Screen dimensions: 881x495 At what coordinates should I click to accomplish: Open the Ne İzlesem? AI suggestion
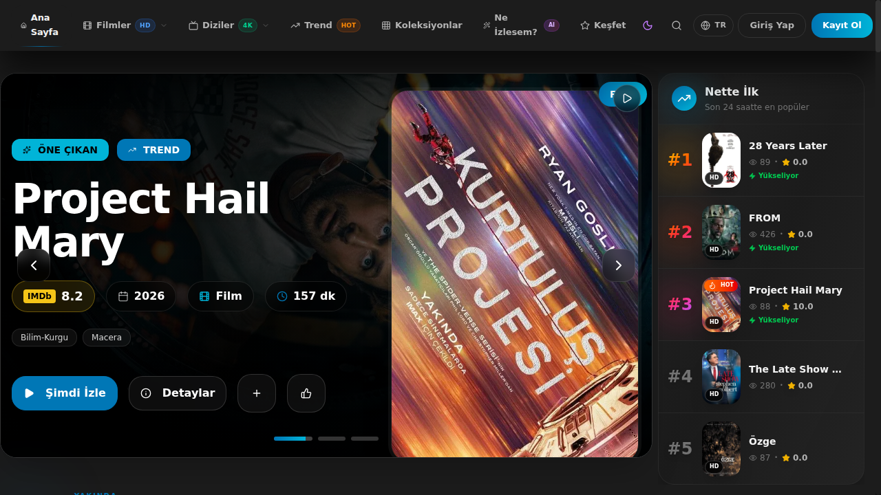tap(521, 25)
